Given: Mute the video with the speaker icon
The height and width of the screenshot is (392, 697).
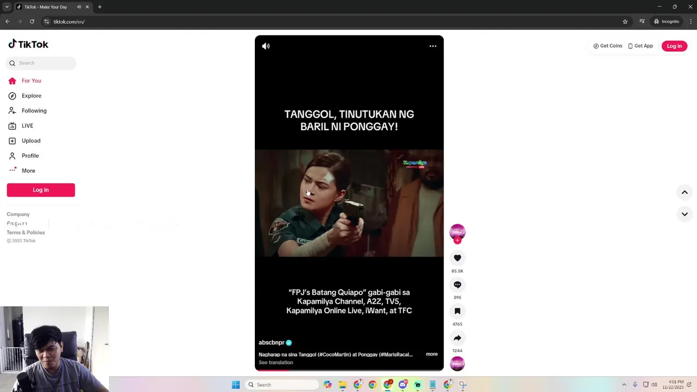Looking at the screenshot, I should click(x=266, y=46).
